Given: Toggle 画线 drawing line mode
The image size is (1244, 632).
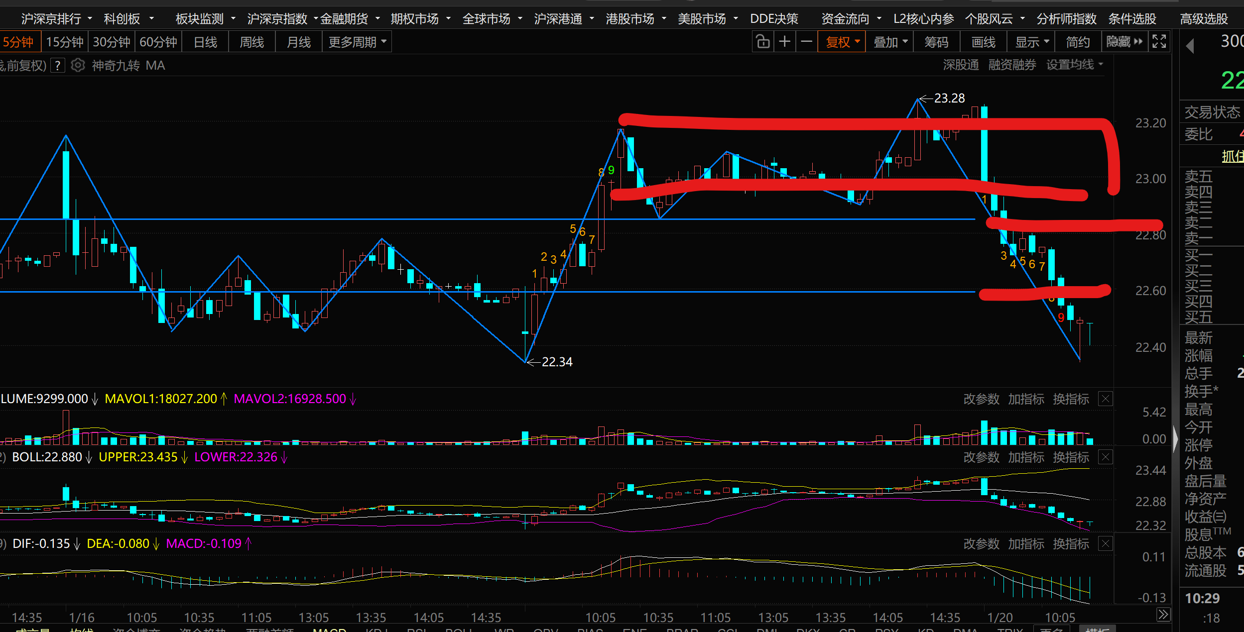Looking at the screenshot, I should [983, 42].
